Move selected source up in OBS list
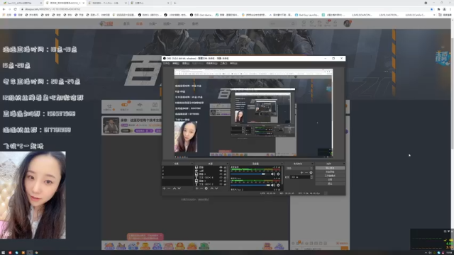Viewport: 454px width, 255px height. tap(211, 188)
